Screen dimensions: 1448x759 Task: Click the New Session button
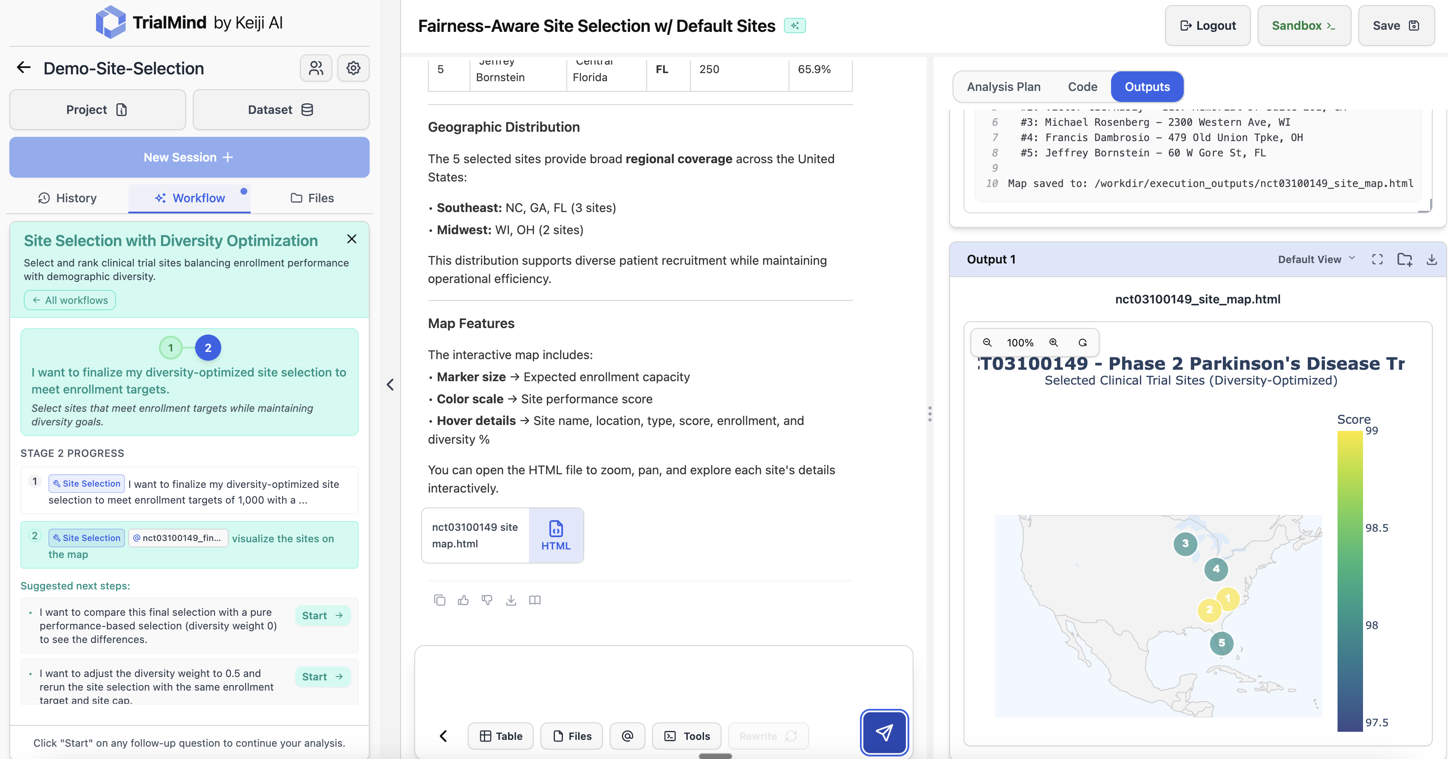coord(189,157)
